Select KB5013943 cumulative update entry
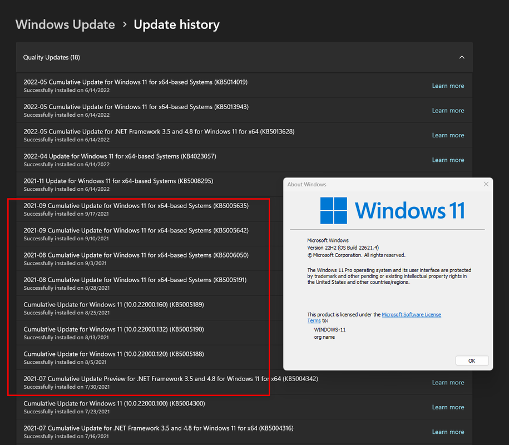This screenshot has height=445, width=509. click(244, 110)
